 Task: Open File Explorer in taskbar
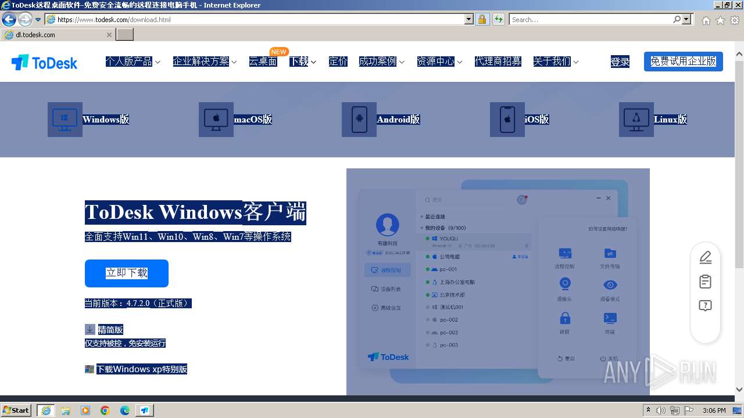point(66,410)
